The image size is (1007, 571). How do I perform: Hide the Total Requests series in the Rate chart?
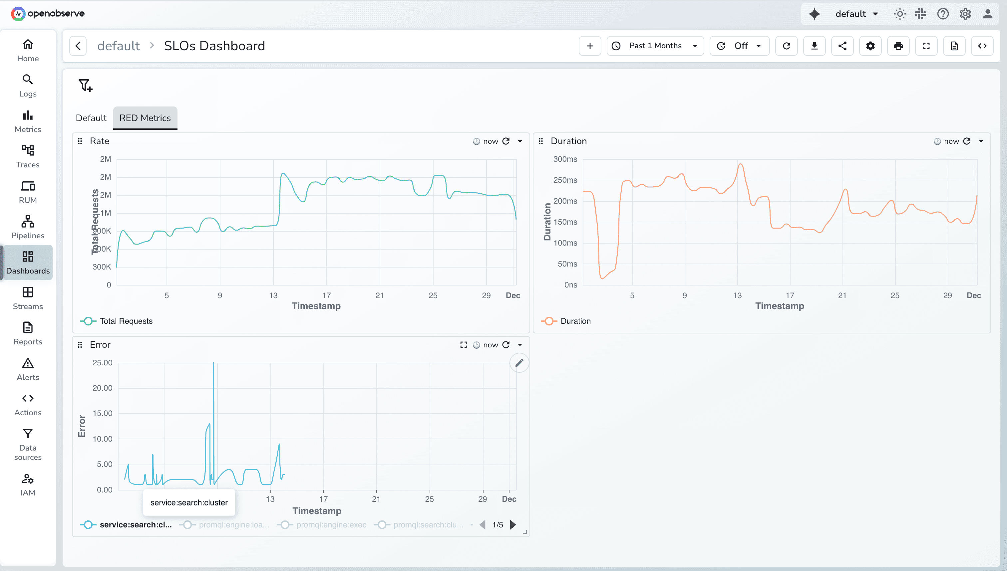[x=126, y=321]
